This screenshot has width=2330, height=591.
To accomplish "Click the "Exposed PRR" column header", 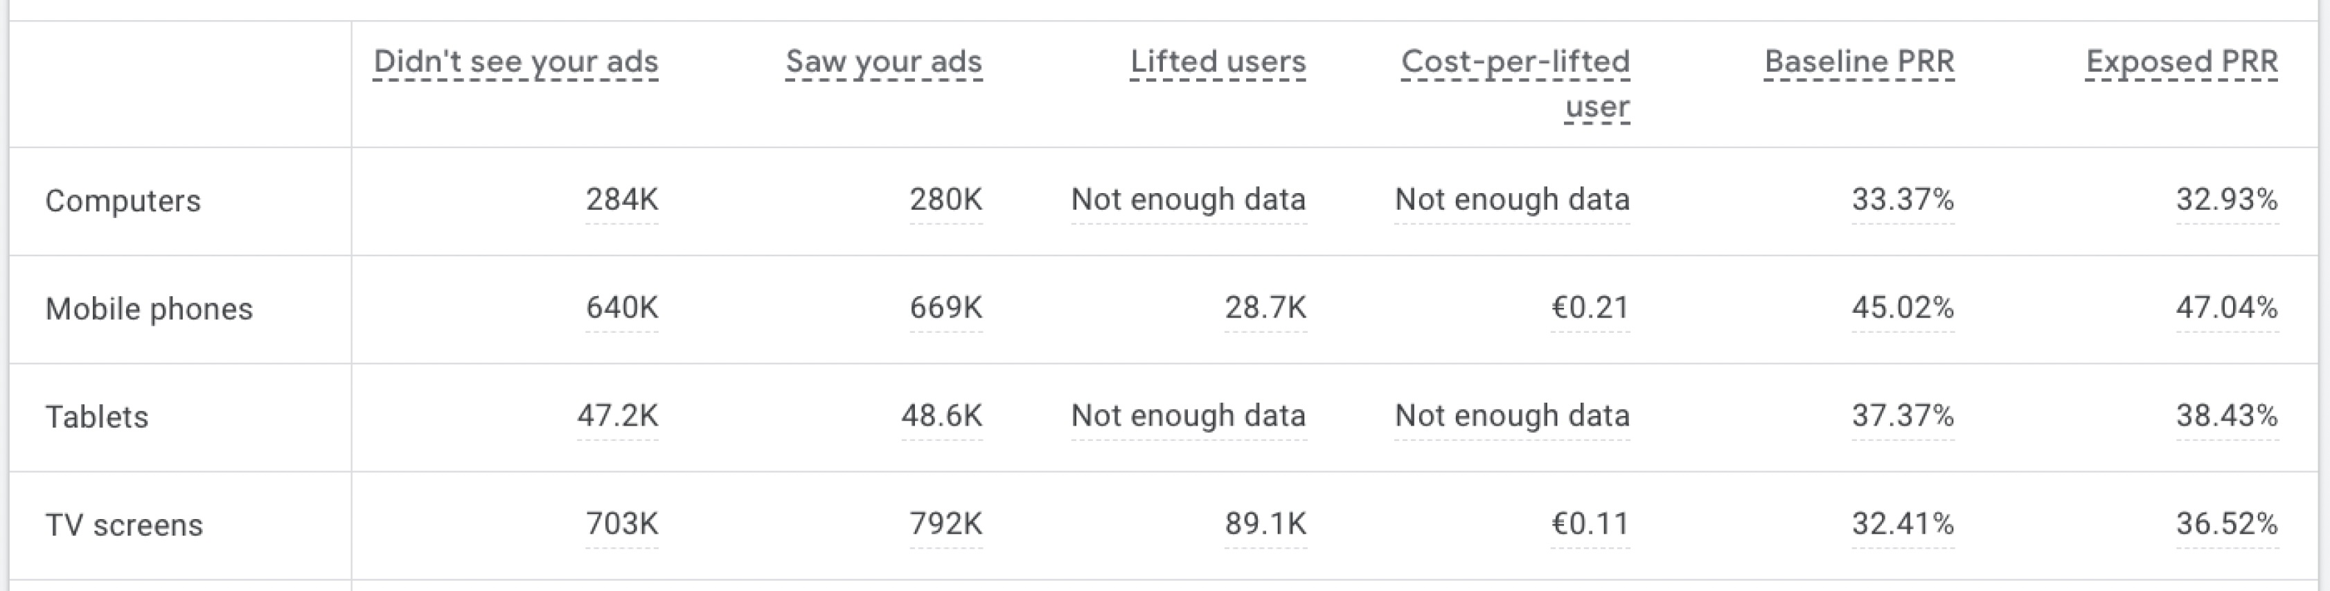I will click(x=2182, y=62).
